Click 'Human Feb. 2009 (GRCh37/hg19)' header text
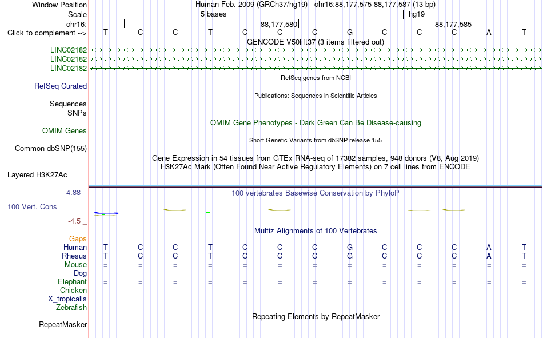Viewport: 543px width, 338px height. coord(251,5)
